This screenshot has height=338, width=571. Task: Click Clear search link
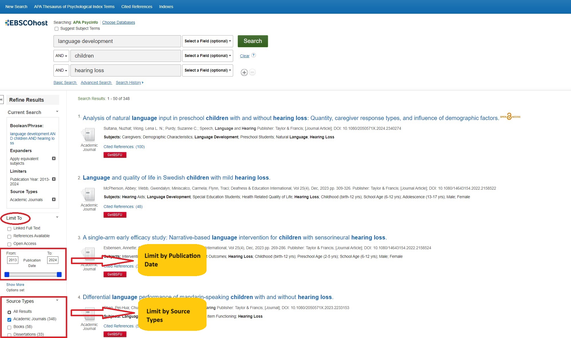(245, 56)
